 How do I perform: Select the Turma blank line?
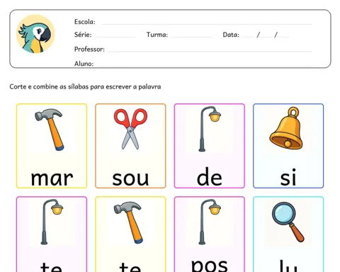pos(192,37)
